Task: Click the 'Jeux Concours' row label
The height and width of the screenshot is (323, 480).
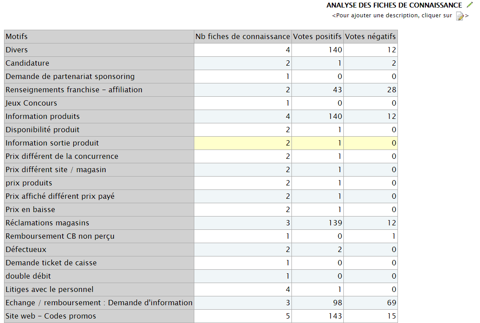Action: tap(31, 103)
